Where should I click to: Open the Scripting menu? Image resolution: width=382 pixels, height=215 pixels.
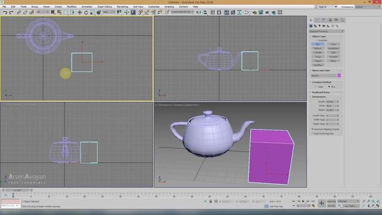pos(169,7)
